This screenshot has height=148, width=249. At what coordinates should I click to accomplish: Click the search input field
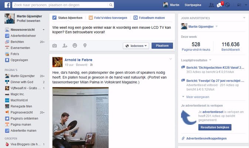point(61,5)
